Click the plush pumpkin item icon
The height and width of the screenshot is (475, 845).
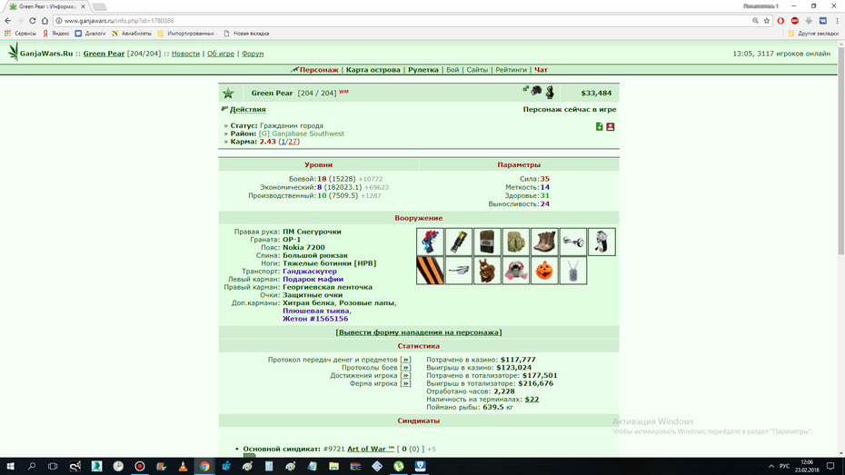click(544, 271)
